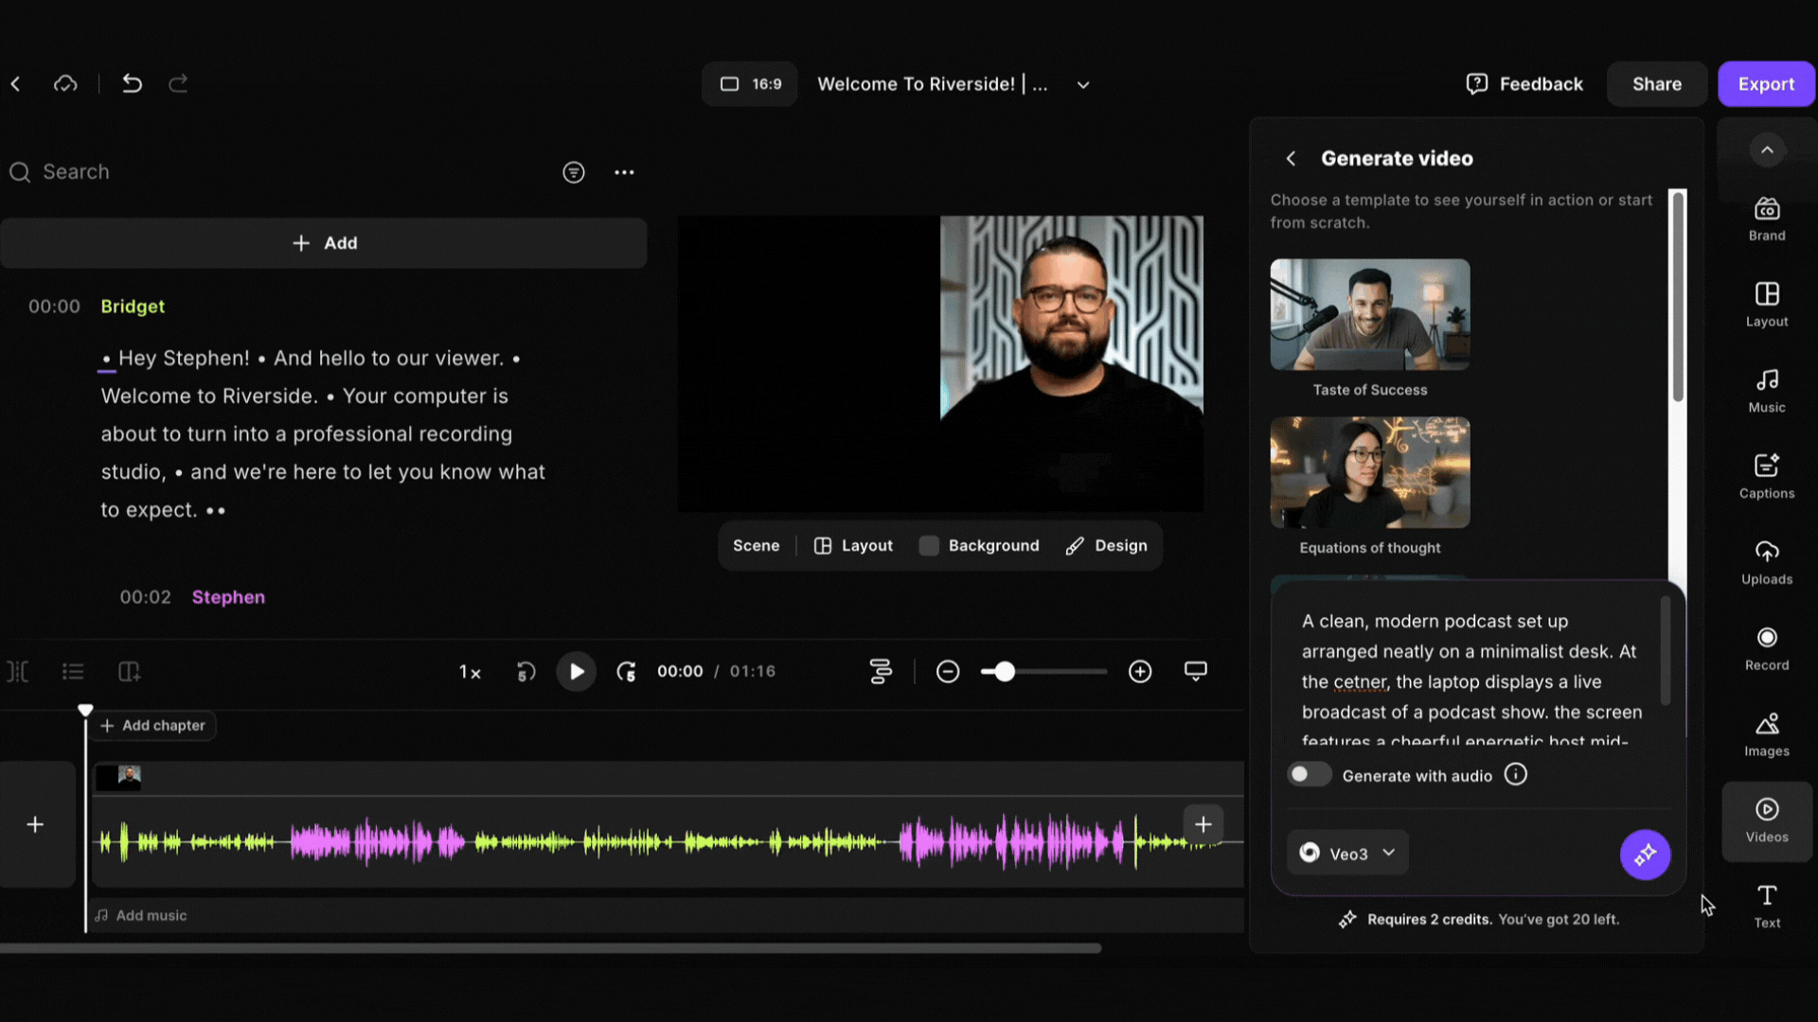Viewport: 1818px width, 1022px height.
Task: Open the Design tab under preview
Action: click(1106, 546)
